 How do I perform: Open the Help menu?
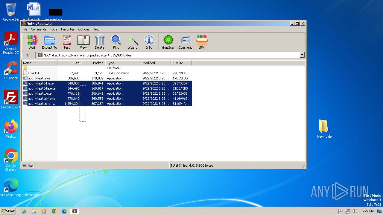(x=96, y=29)
